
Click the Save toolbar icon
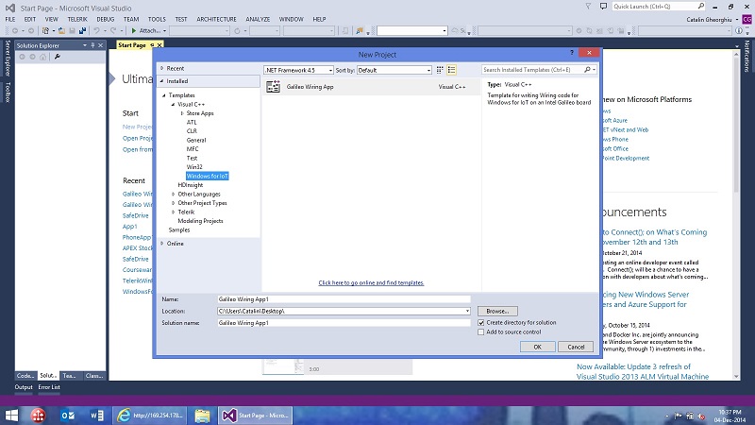(73, 30)
